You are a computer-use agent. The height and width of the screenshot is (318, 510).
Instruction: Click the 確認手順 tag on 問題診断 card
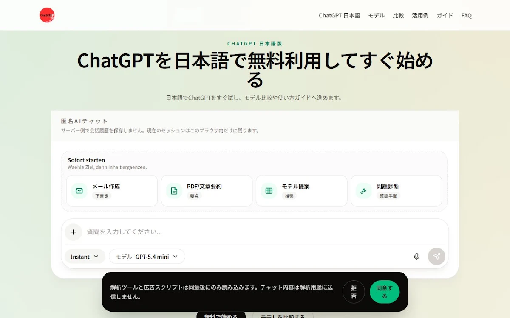[388, 196]
